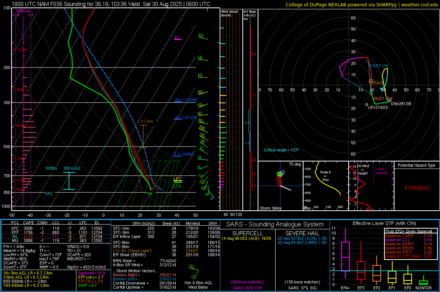Click the 20 Aug 89 00Z (UMN) analogue
440x292 pixels.
[302, 242]
